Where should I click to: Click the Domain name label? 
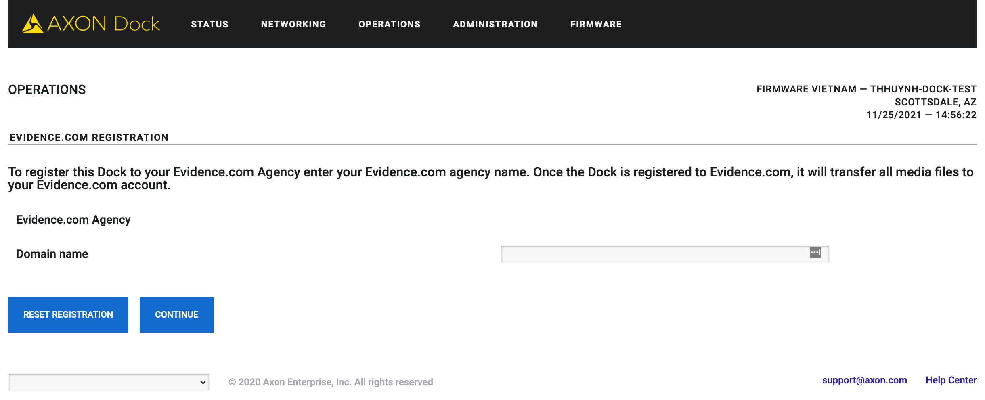[x=52, y=254]
